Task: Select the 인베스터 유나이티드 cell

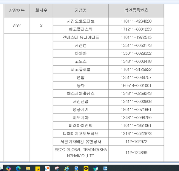Action: point(81,37)
